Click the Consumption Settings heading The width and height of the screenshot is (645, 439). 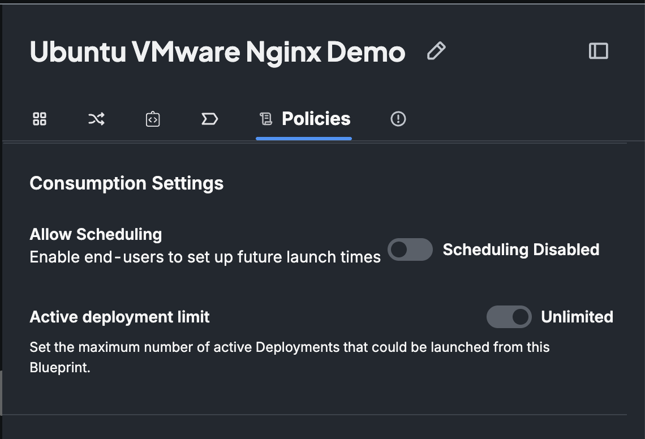(127, 183)
